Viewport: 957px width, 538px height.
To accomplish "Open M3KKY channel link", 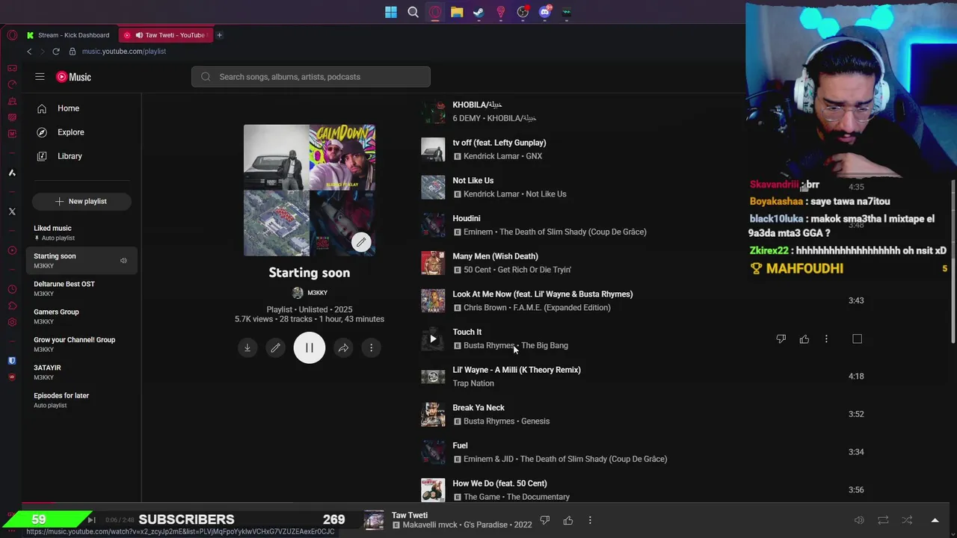I will tap(310, 293).
